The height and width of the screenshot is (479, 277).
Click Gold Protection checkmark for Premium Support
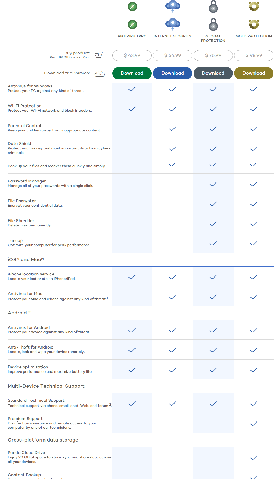(x=254, y=424)
